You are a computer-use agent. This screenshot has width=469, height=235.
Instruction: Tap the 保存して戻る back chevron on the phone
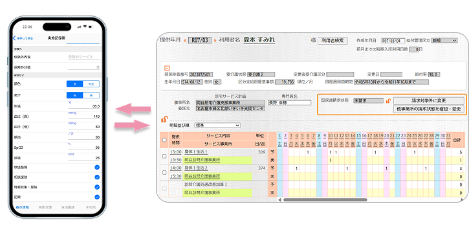coord(14,38)
